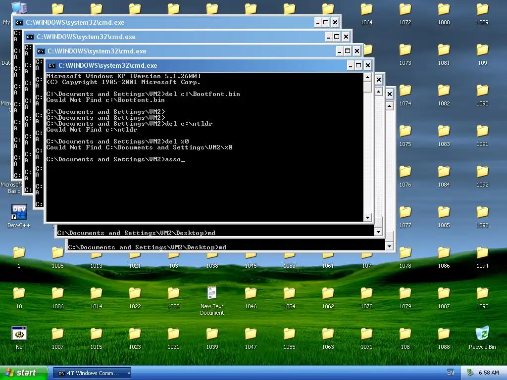Select folder 10 icon
Viewport: 507px width, 380px height.
pyautogui.click(x=19, y=293)
